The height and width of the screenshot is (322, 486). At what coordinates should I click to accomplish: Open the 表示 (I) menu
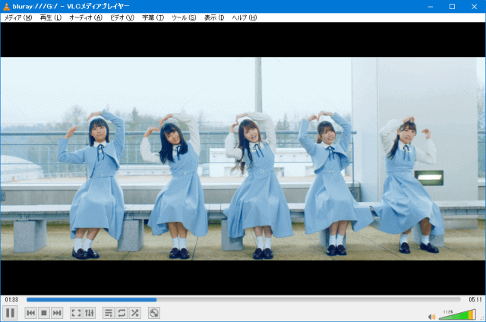click(x=214, y=17)
